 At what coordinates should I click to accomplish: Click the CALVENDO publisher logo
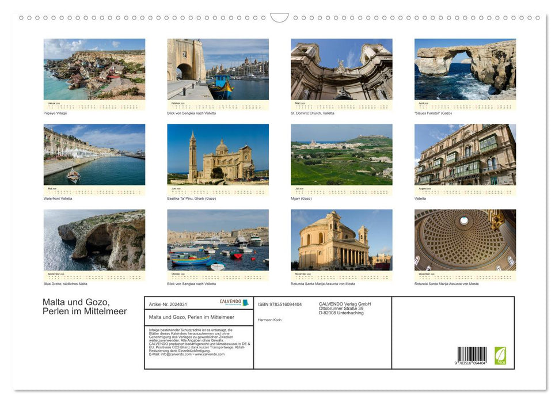point(230,302)
